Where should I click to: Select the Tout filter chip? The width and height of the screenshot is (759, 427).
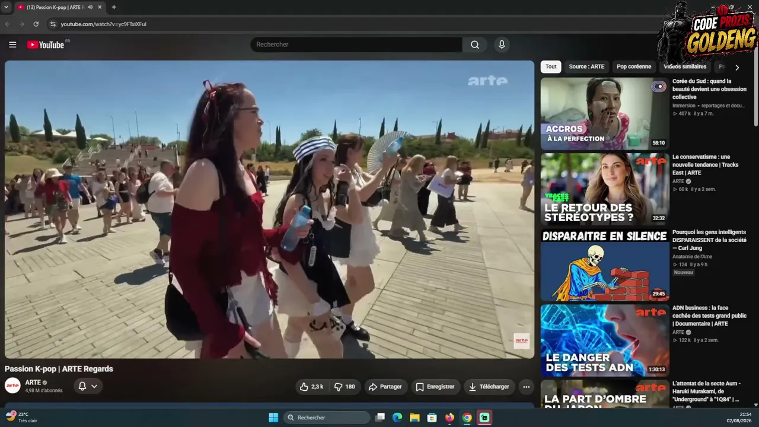(x=551, y=67)
